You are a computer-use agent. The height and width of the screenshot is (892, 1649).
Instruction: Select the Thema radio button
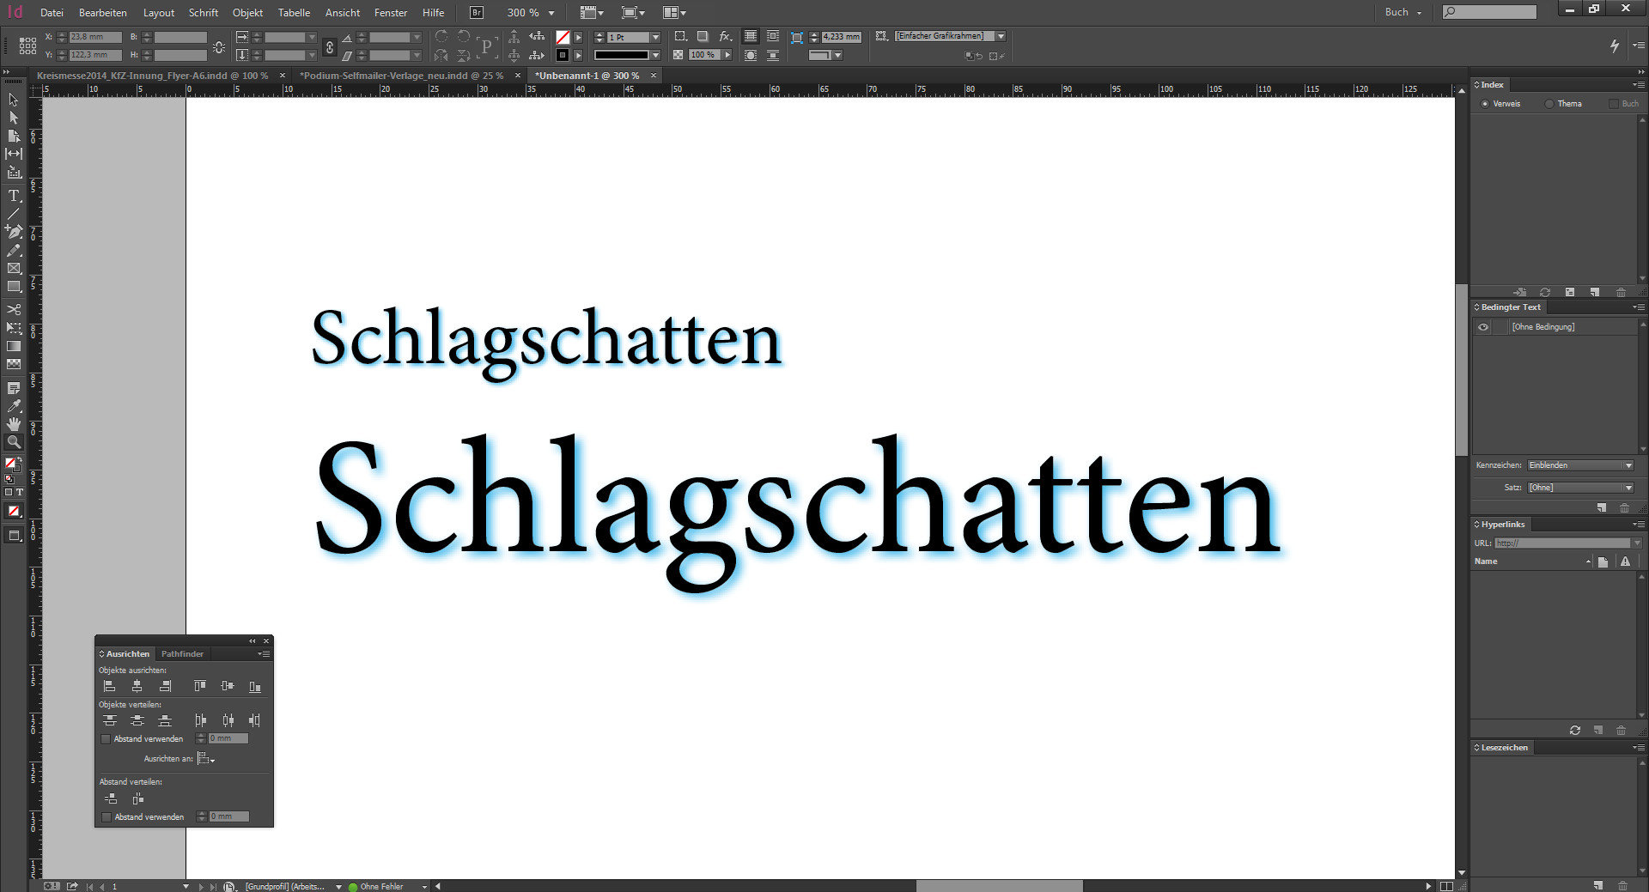(1549, 104)
